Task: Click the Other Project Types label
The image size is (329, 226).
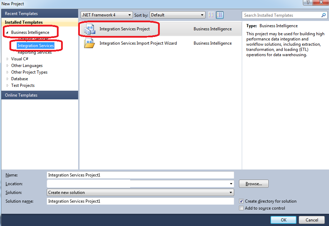Action: pos(29,72)
